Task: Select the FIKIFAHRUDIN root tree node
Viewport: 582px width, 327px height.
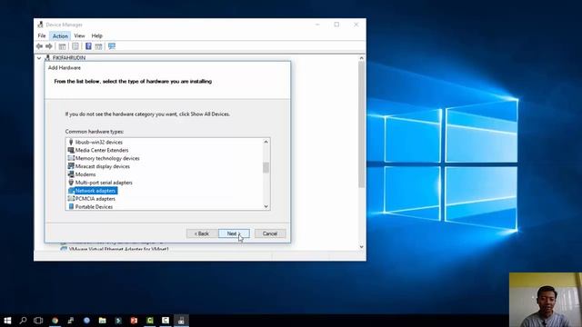Action: (x=69, y=58)
